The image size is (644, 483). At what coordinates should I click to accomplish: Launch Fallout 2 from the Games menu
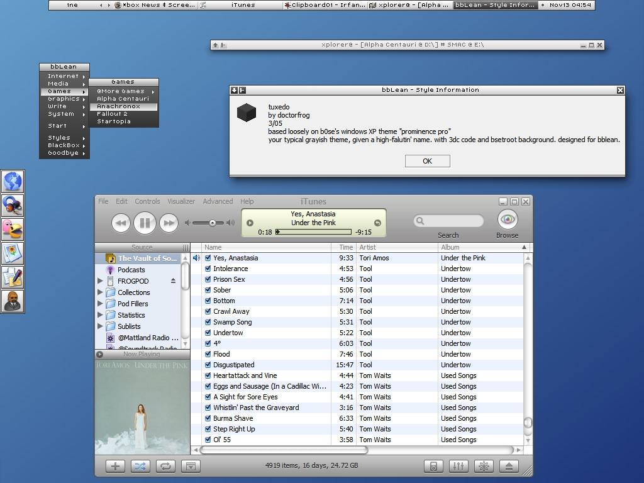pyautogui.click(x=124, y=114)
